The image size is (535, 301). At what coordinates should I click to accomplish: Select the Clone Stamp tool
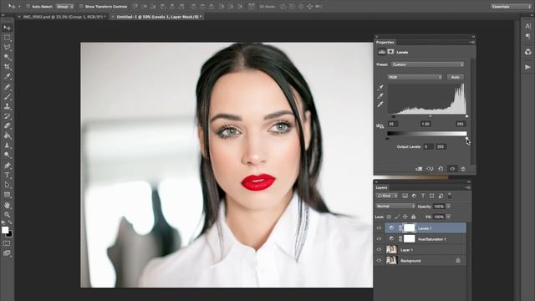8,106
